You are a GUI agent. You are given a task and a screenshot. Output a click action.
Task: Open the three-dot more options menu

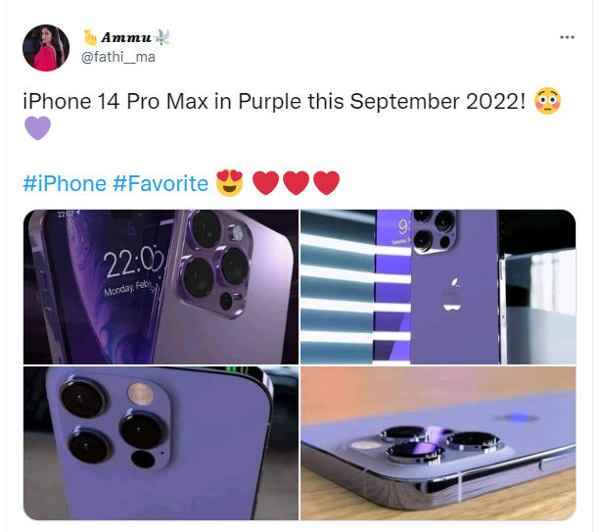567,37
